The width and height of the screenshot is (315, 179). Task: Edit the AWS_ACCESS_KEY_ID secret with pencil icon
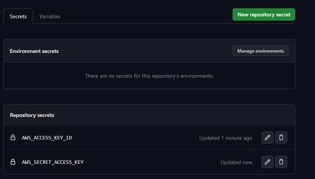pos(268,137)
